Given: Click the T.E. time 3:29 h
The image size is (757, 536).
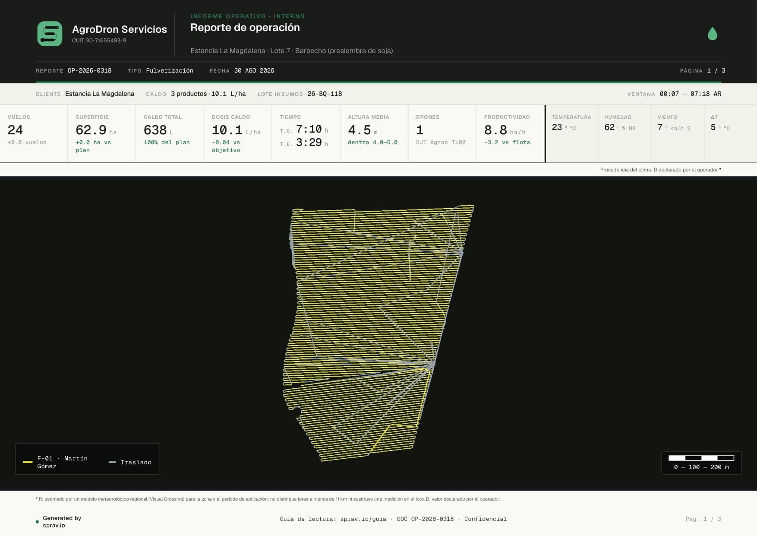Looking at the screenshot, I should [x=304, y=143].
